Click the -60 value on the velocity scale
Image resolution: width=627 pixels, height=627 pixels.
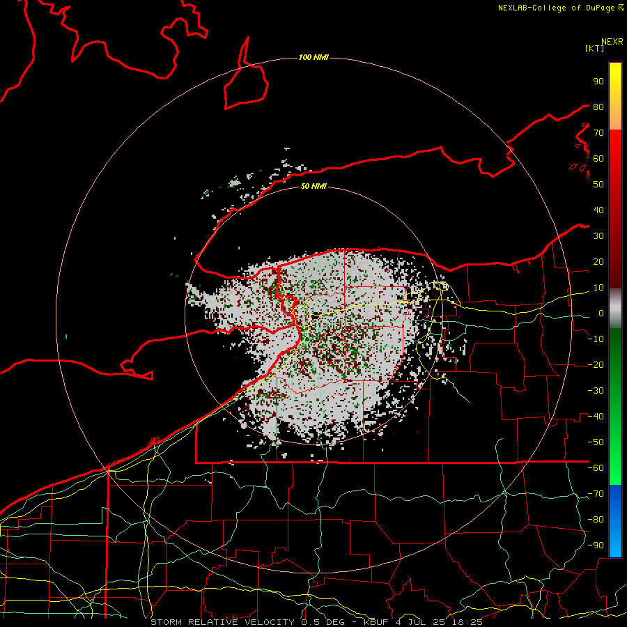click(x=596, y=468)
